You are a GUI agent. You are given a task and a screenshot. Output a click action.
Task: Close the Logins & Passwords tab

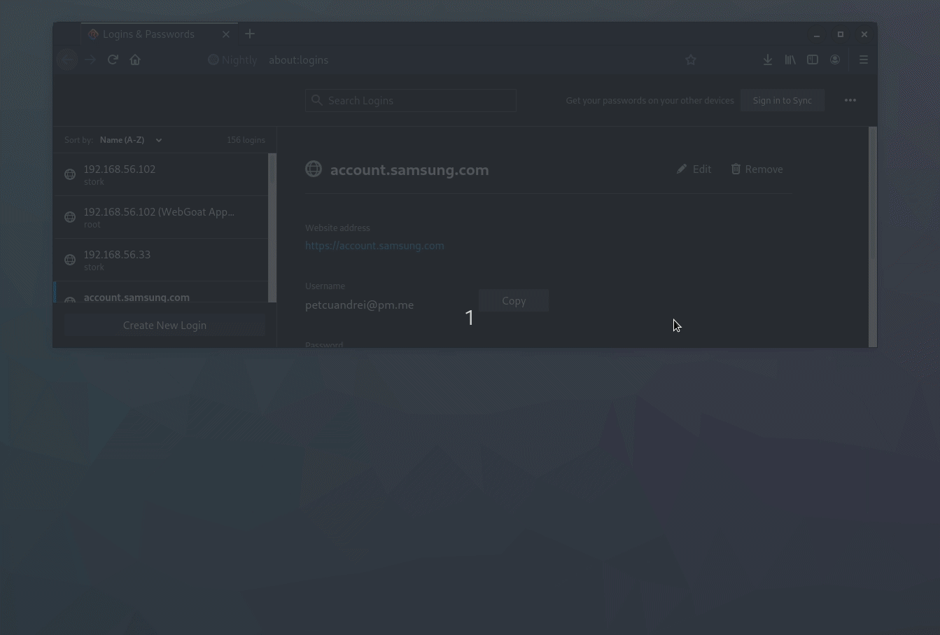click(226, 34)
